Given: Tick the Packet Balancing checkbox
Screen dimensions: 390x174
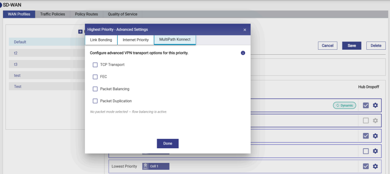Looking at the screenshot, I should click(x=95, y=89).
